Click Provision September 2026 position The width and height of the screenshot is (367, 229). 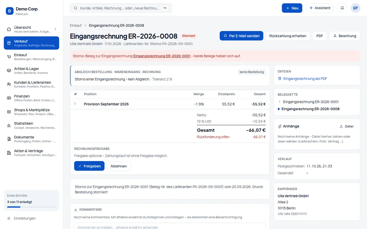pyautogui.click(x=106, y=104)
